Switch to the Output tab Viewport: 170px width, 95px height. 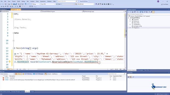click(32, 92)
